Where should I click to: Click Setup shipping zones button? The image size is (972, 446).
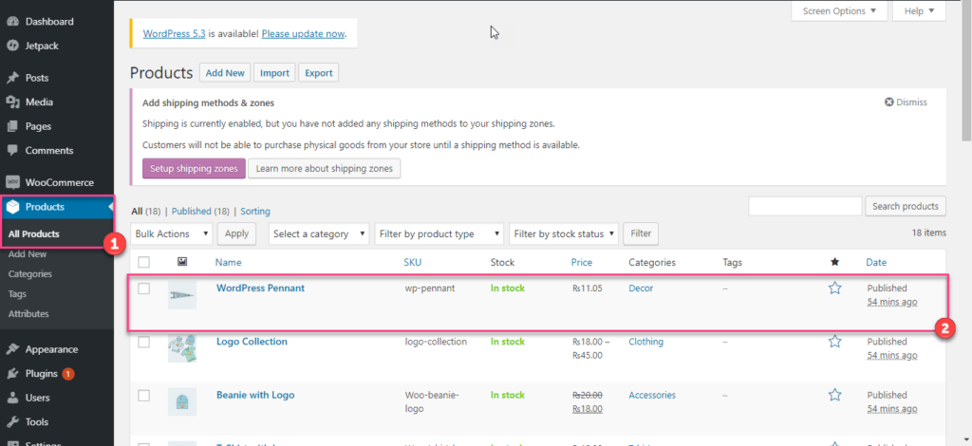pos(194,169)
